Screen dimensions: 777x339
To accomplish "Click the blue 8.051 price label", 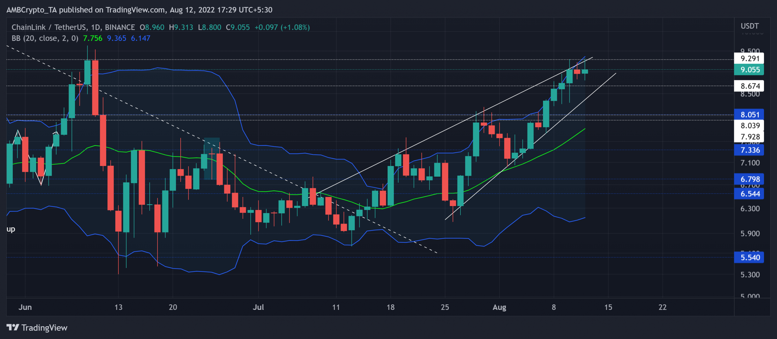I will [749, 114].
